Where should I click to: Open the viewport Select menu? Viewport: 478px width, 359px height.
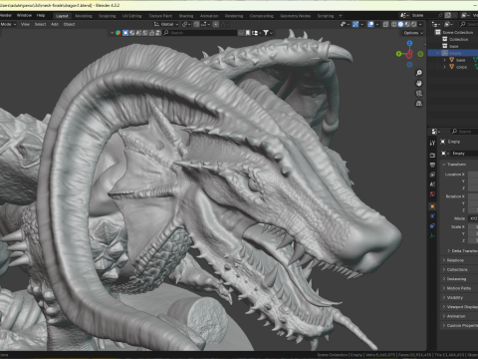[40, 24]
